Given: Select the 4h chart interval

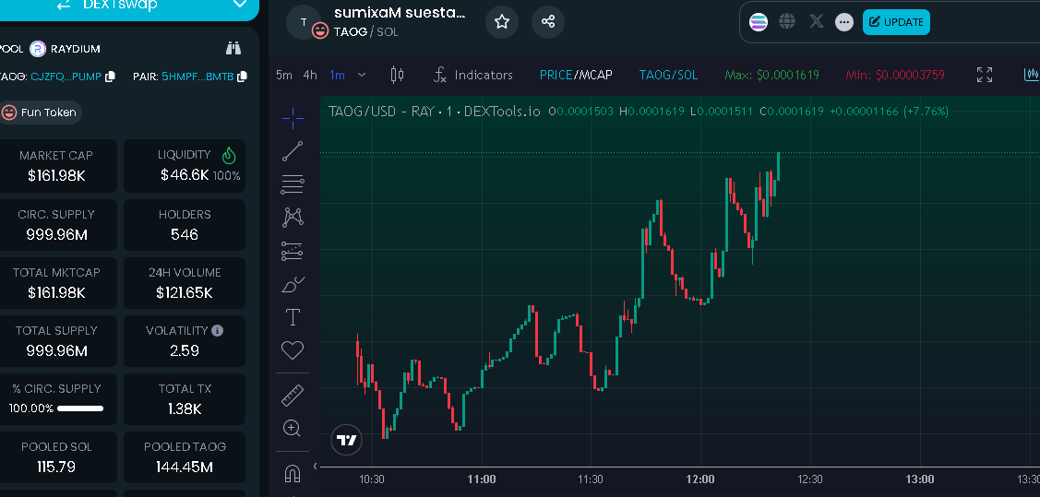Looking at the screenshot, I should 310,75.
